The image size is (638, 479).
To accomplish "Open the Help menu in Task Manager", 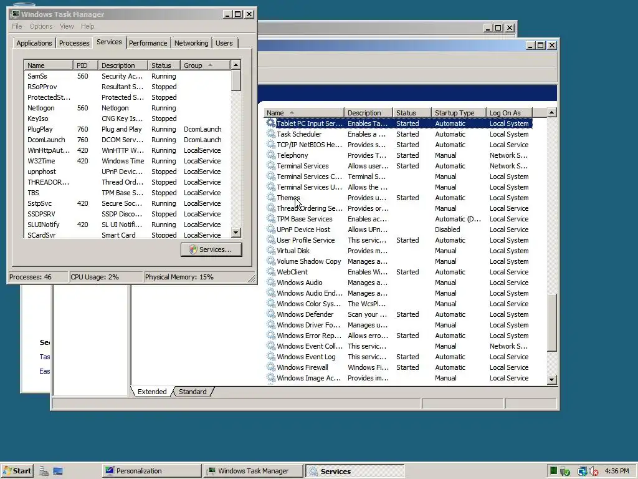I will tap(87, 26).
